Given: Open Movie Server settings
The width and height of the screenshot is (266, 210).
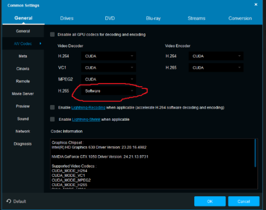Looking at the screenshot, I should tap(23, 94).
